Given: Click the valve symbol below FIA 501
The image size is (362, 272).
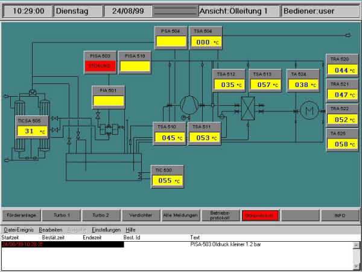Looking at the screenshot, I should tap(98, 115).
